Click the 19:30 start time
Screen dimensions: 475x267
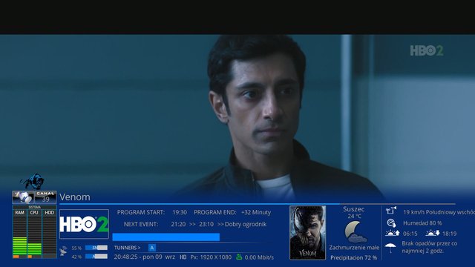[x=180, y=213]
